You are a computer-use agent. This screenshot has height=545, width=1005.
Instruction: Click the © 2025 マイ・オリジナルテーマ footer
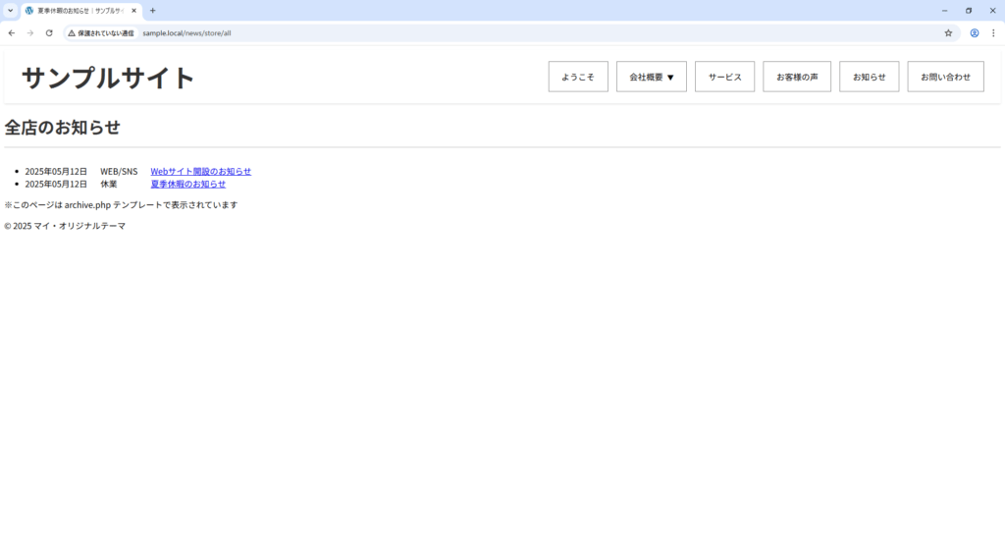tap(65, 226)
